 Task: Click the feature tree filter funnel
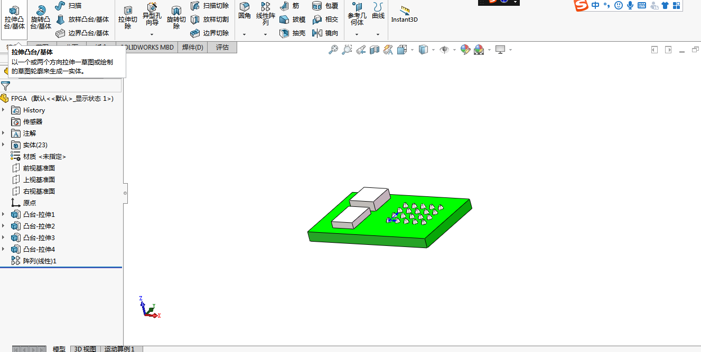coord(6,85)
